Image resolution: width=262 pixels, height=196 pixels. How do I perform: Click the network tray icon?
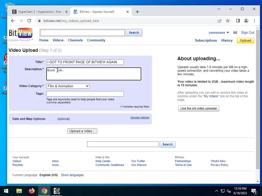(223, 191)
